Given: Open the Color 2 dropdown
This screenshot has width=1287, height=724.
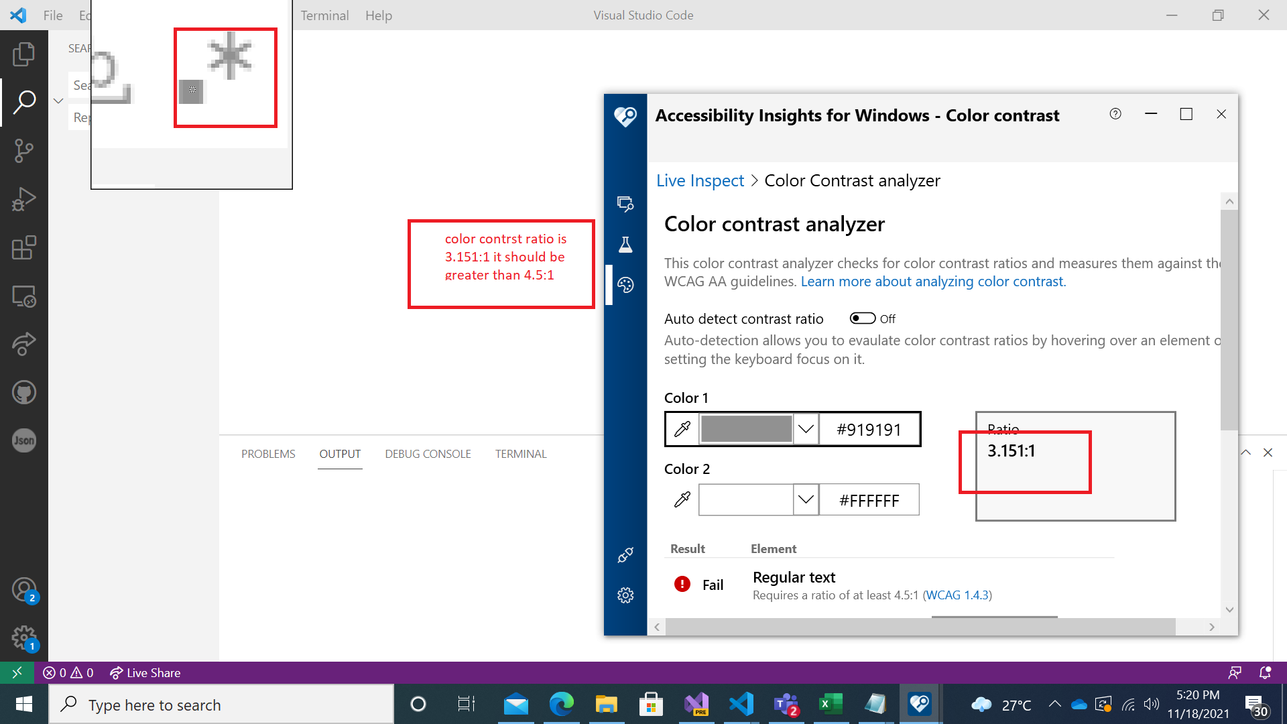Looking at the screenshot, I should pyautogui.click(x=806, y=499).
